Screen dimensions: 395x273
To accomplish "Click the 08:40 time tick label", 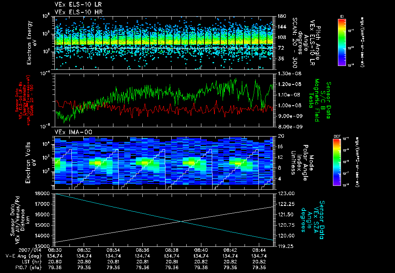I will coord(201,250).
